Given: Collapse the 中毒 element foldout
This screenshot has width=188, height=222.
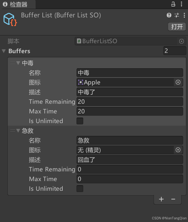Looking at the screenshot, I should [18, 63].
